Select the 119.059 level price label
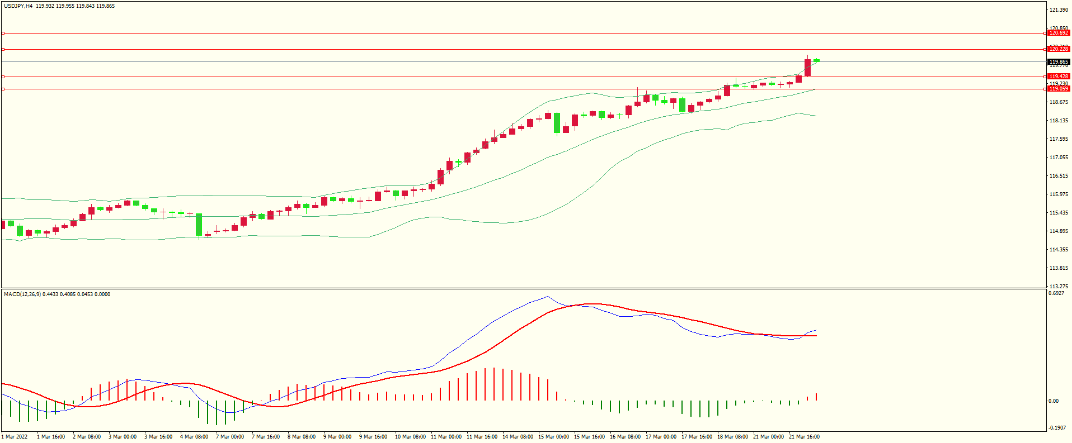Viewport: 1072px width, 443px height. tap(1059, 89)
